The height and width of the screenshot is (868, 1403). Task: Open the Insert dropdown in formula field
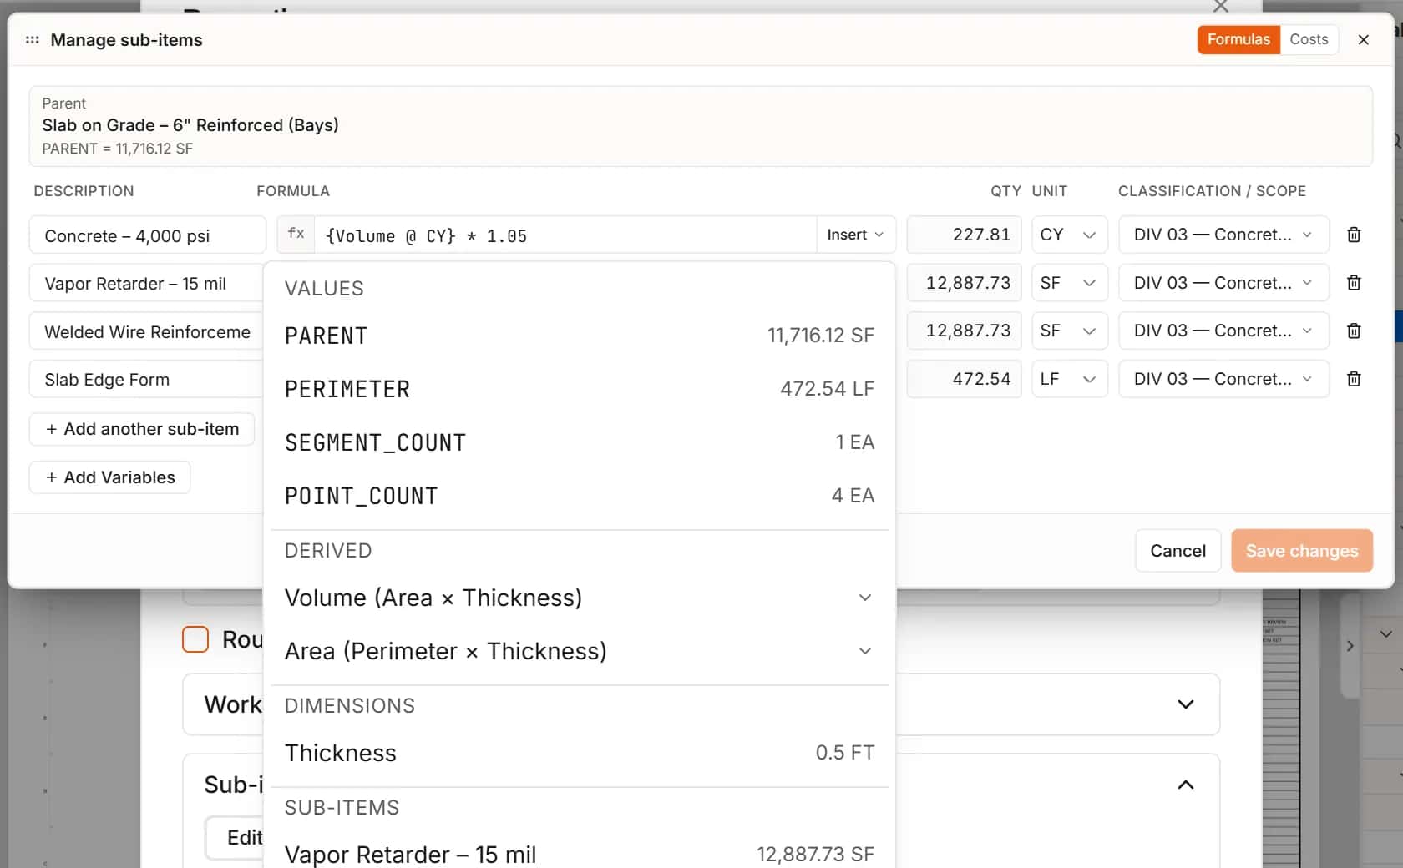[855, 235]
